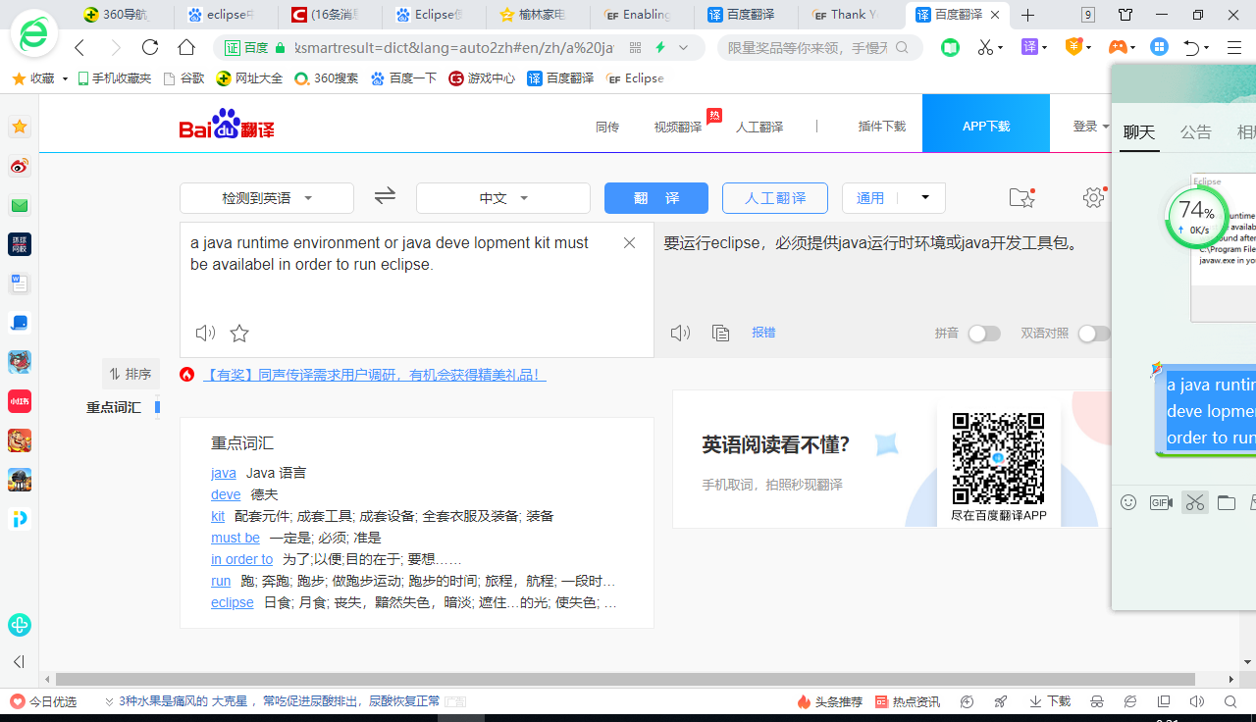Play pronunciation of the English source text
Screen dimensions: 1256x722
[x=205, y=333]
